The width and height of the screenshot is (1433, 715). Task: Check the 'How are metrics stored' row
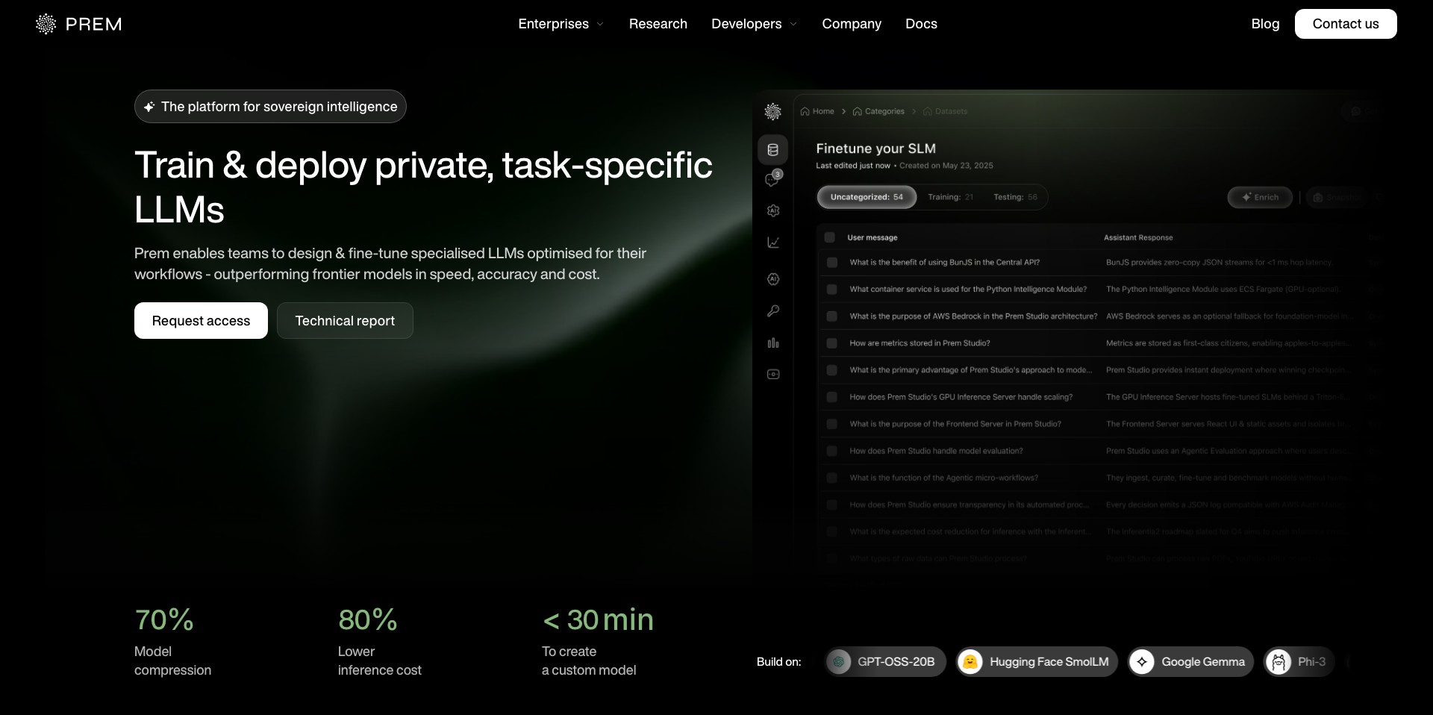tap(831, 343)
